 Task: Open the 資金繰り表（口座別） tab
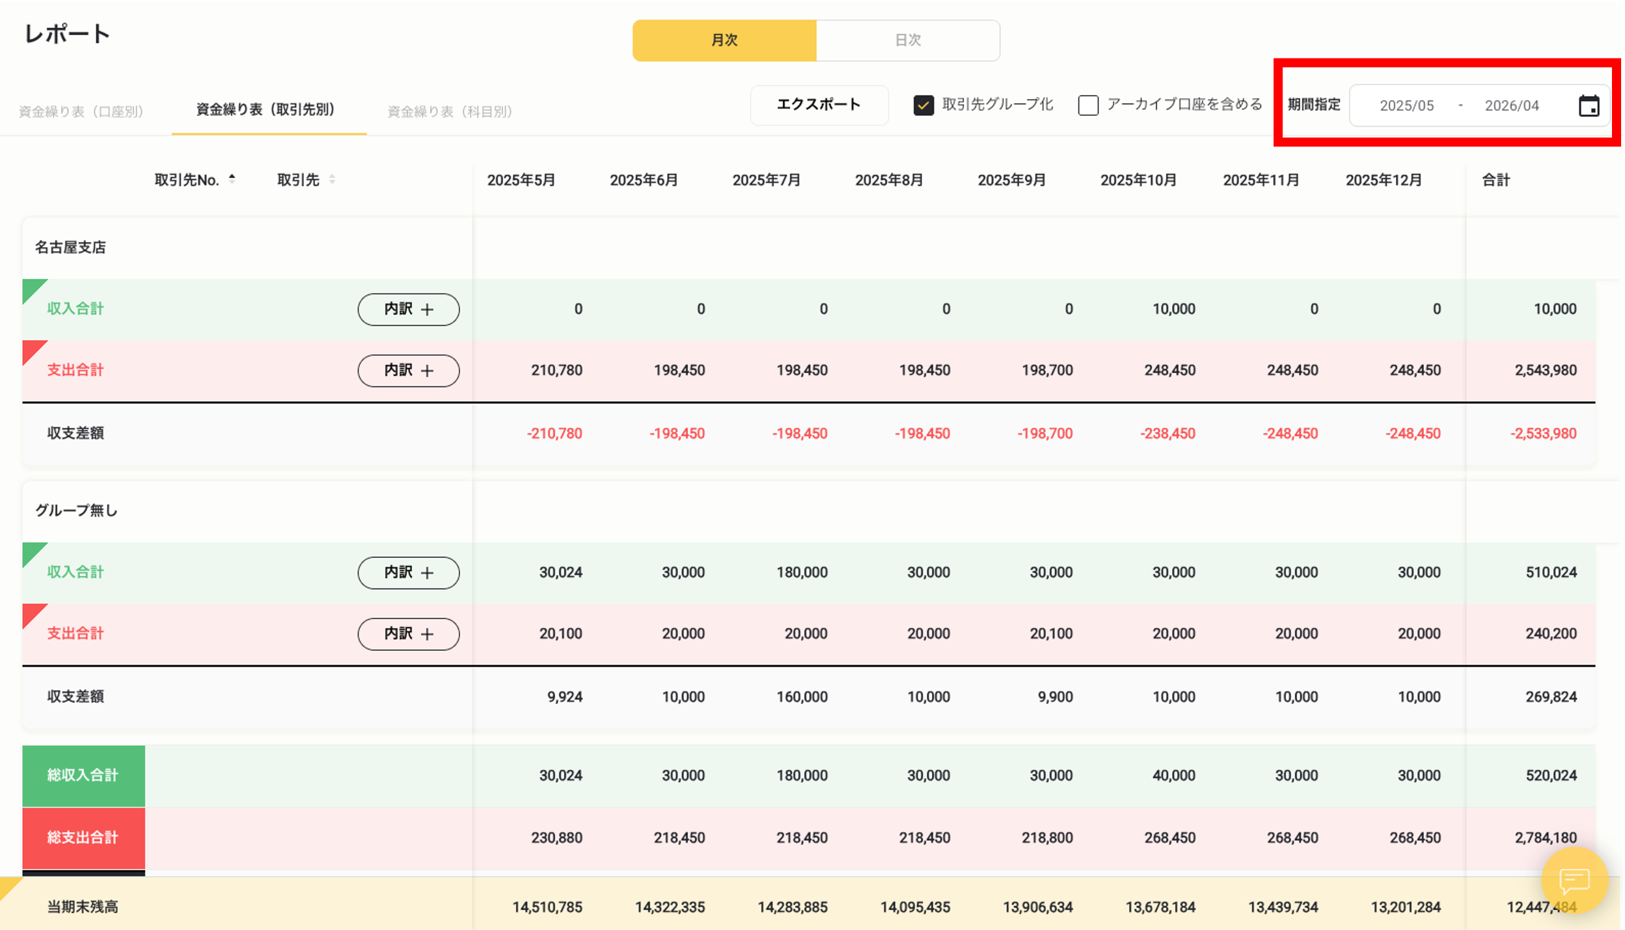click(x=81, y=111)
